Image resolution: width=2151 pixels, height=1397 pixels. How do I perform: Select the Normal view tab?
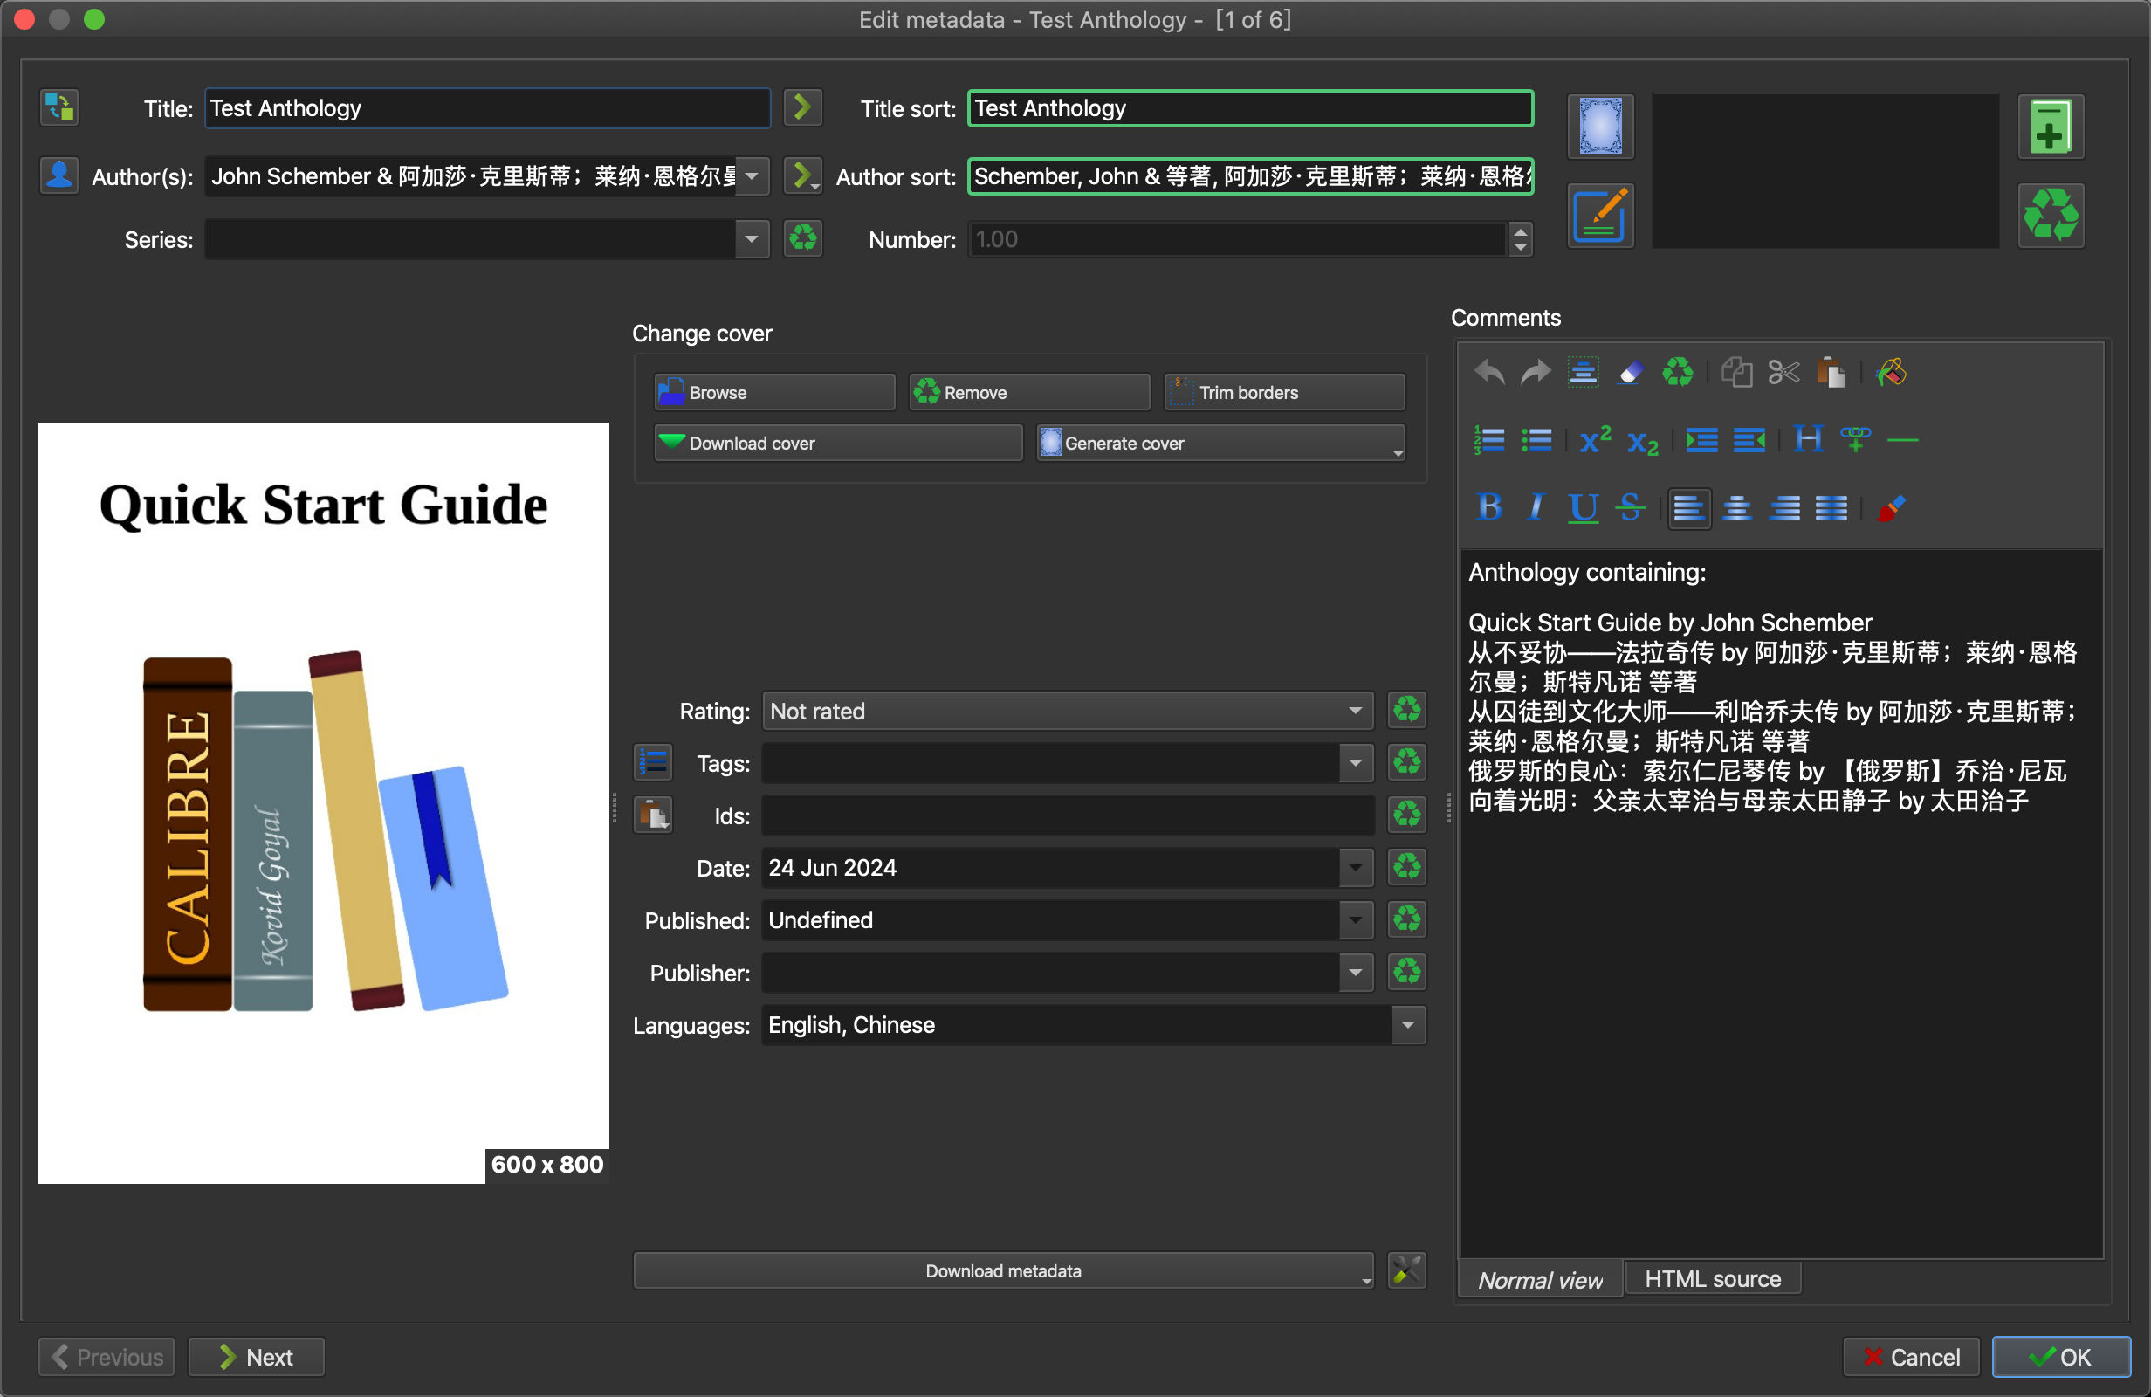(1540, 1279)
